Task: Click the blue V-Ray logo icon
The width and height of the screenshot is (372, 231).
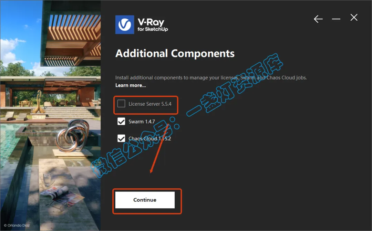Action: (x=125, y=25)
